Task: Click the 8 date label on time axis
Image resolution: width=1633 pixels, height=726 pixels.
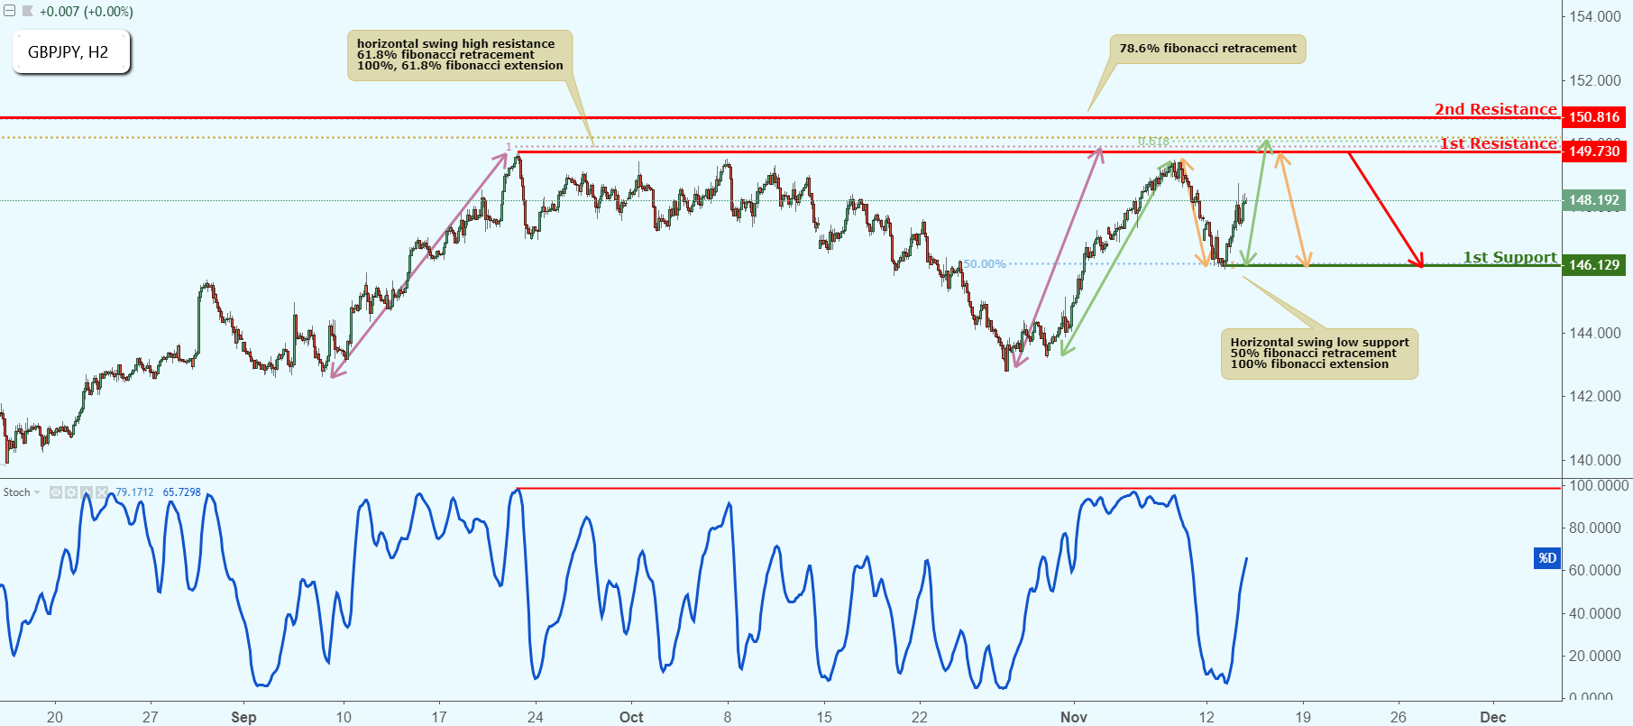Action: click(728, 717)
